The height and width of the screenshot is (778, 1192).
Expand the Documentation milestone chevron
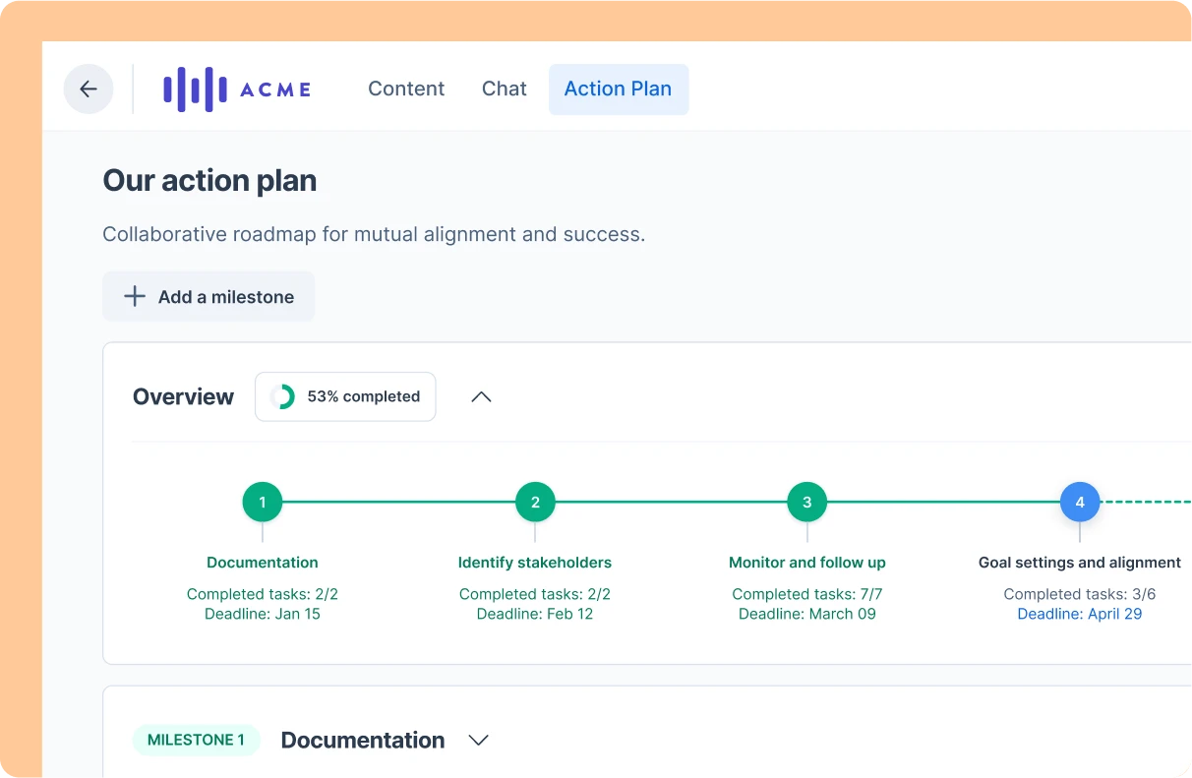[x=479, y=741]
